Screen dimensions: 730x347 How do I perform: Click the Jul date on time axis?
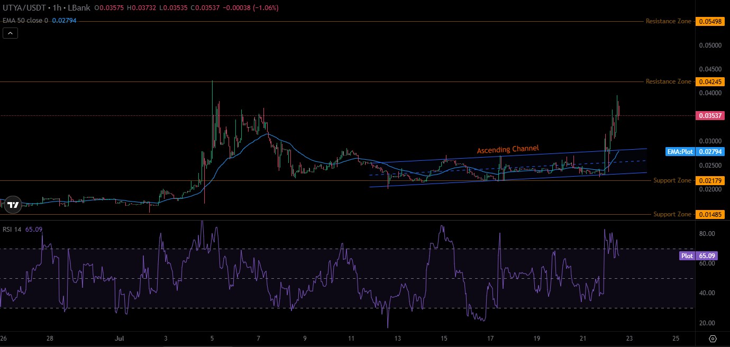(120, 338)
